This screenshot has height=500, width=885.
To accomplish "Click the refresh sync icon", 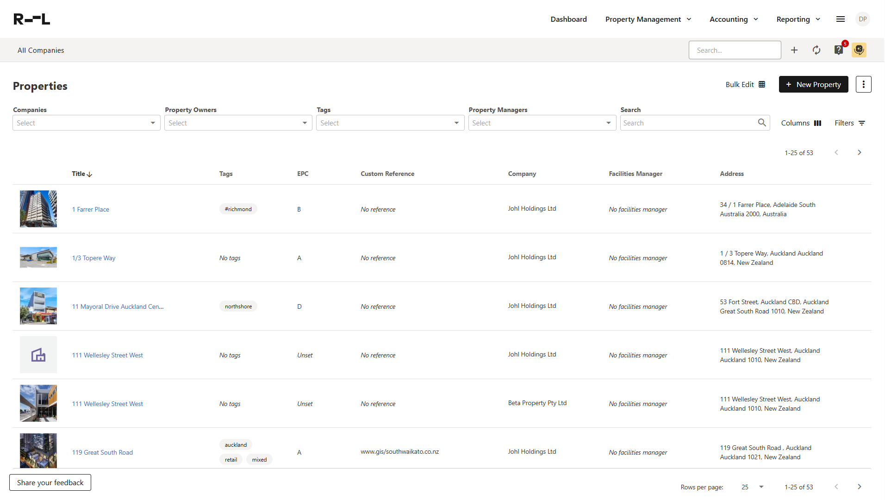I will [x=816, y=50].
